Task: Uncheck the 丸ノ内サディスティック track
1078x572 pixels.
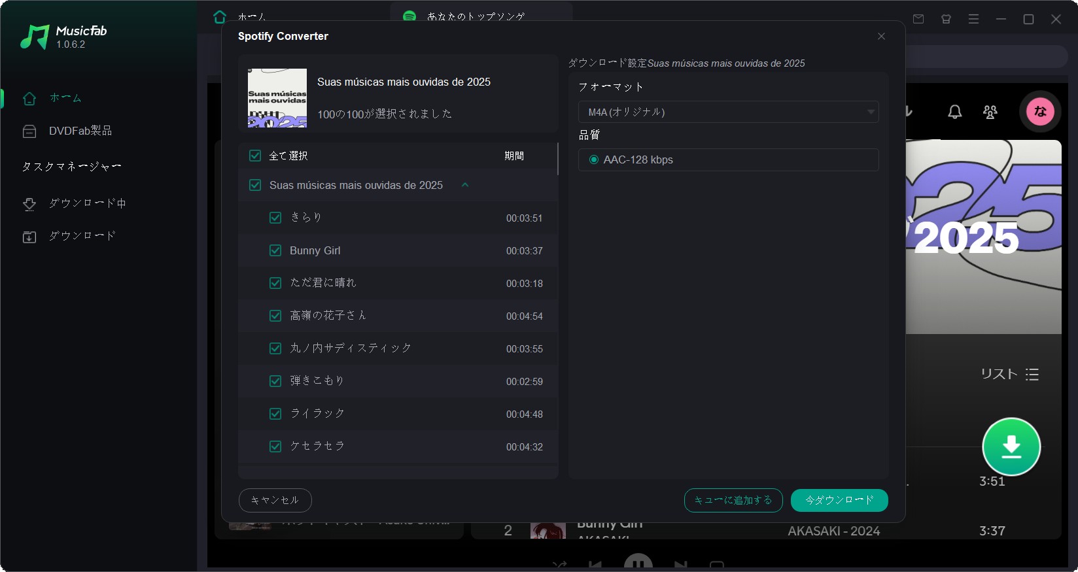Action: coord(275,348)
